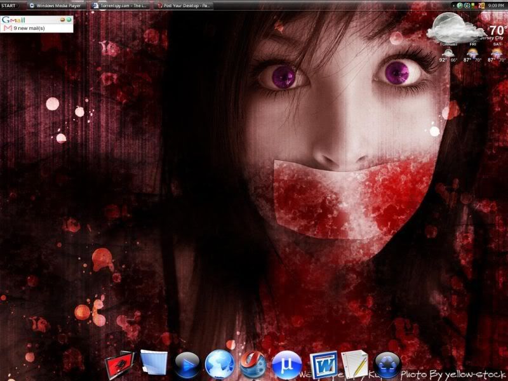The height and width of the screenshot is (381, 508).
Task: Click the large cloud weather widget icon
Action: coord(455,27)
